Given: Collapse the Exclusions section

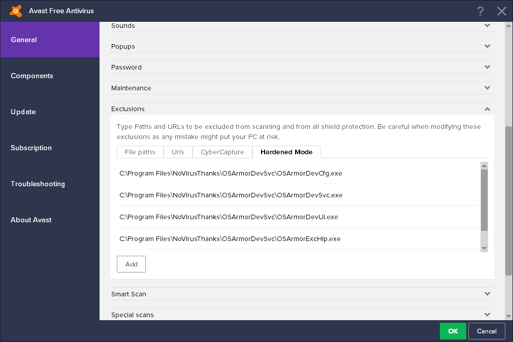Looking at the screenshot, I should [487, 109].
